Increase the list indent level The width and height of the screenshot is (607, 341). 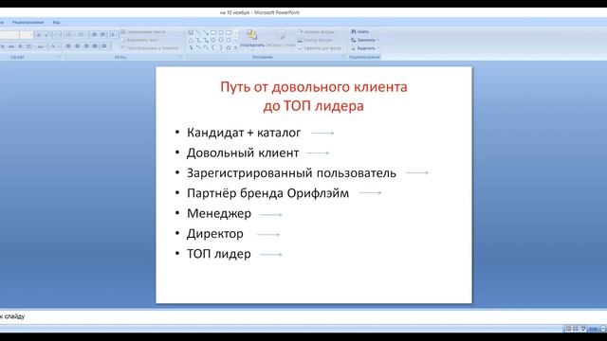(102, 35)
